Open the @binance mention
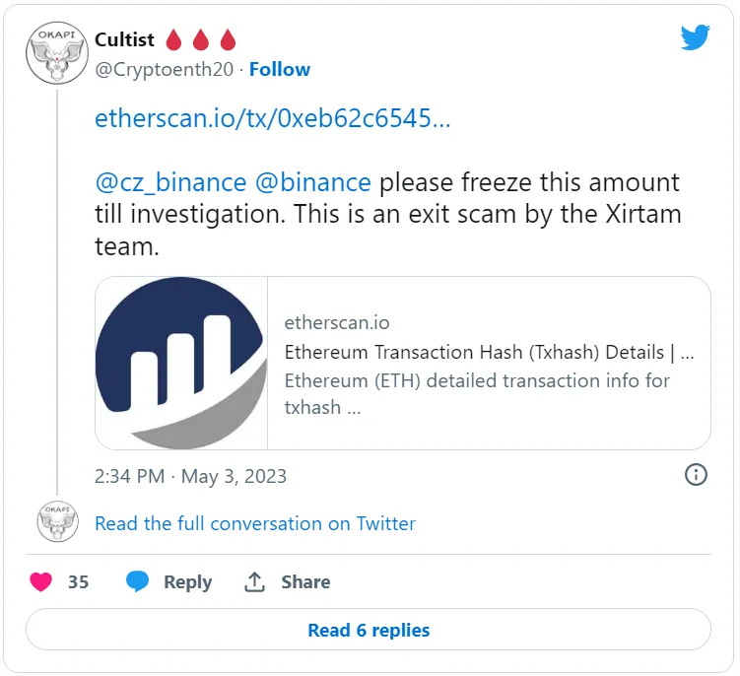This screenshot has width=740, height=676. click(313, 182)
